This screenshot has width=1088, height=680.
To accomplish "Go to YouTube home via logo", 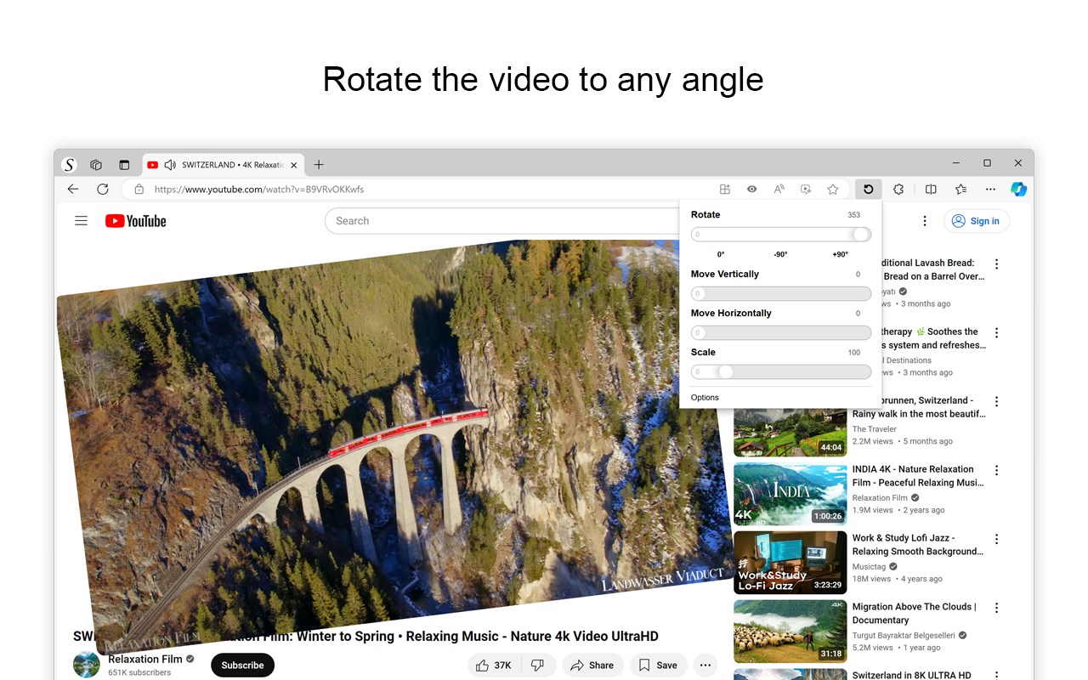I will pos(136,221).
